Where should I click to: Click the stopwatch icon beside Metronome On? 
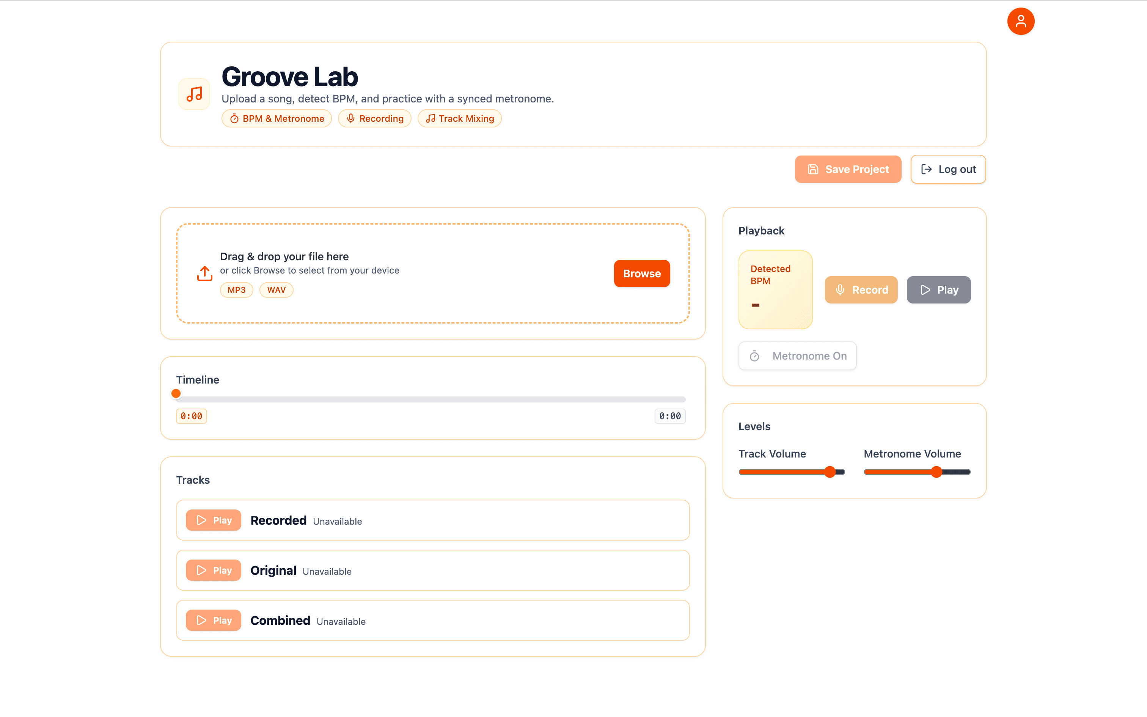click(755, 356)
